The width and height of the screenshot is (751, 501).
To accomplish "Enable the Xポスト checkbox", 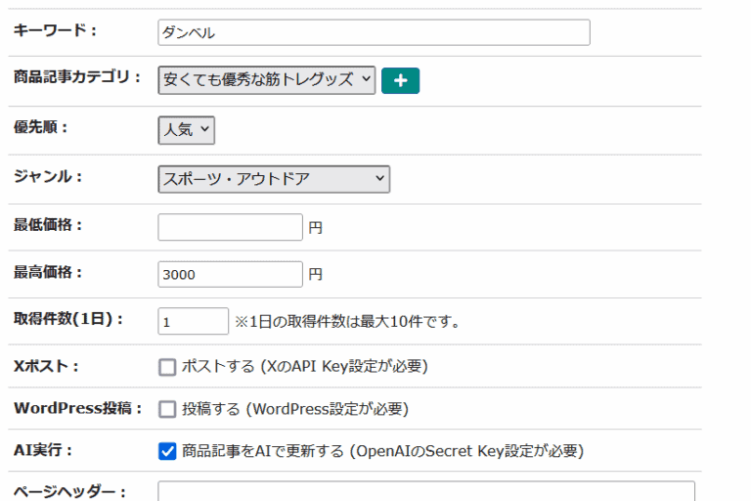I will coord(167,367).
